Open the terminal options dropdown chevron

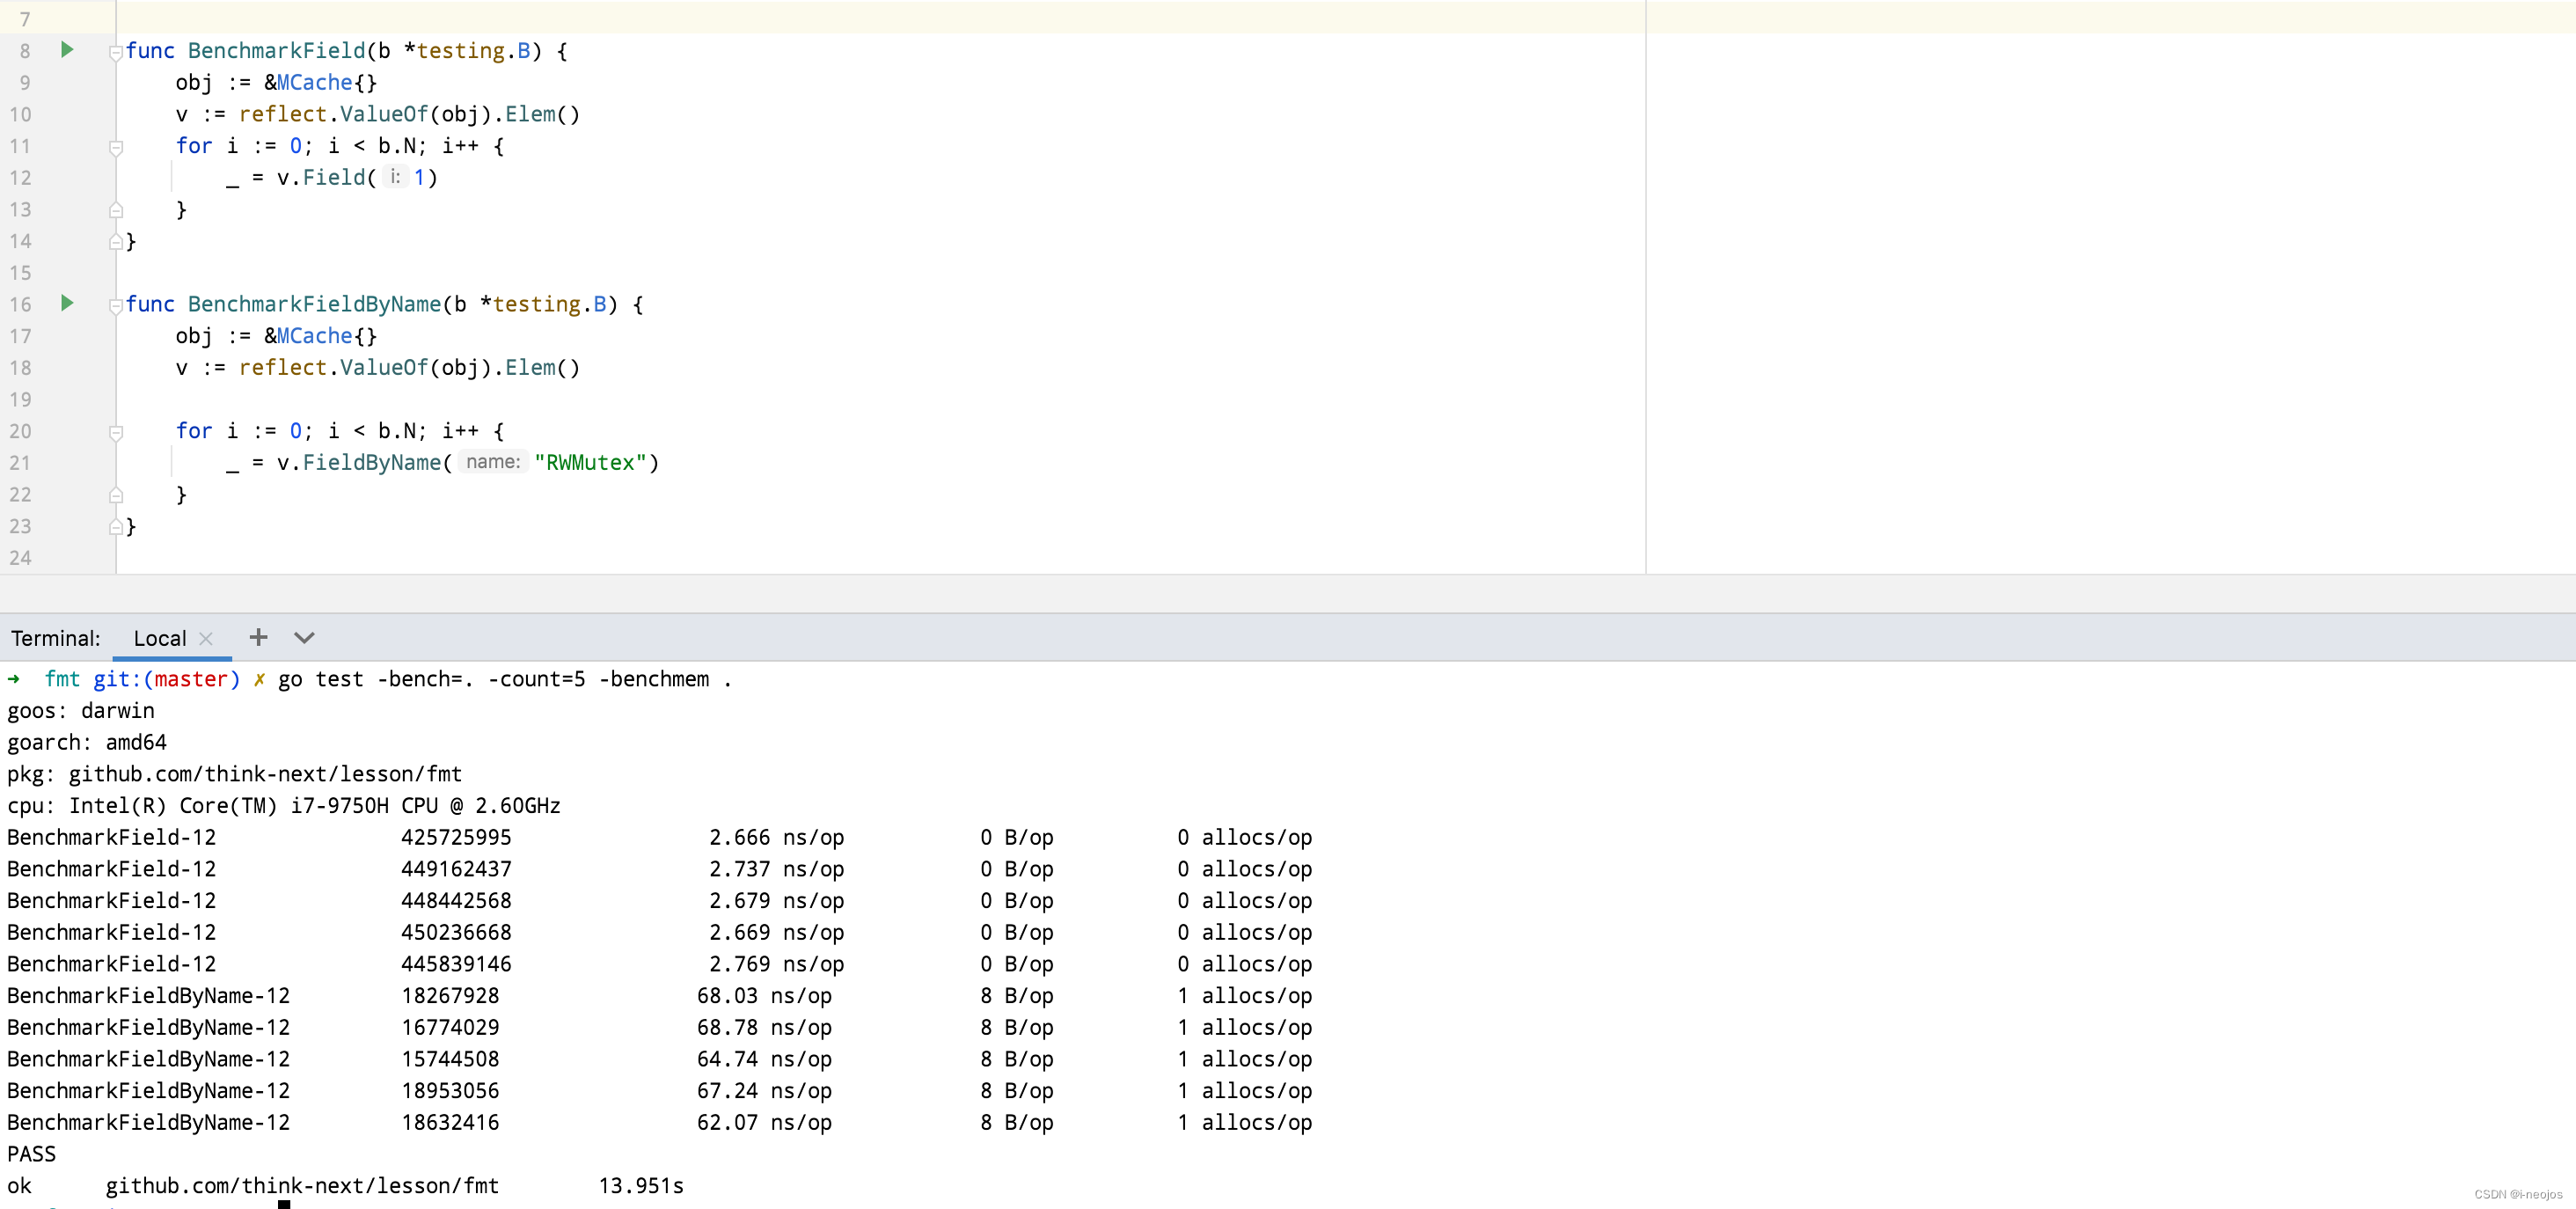[x=304, y=638]
